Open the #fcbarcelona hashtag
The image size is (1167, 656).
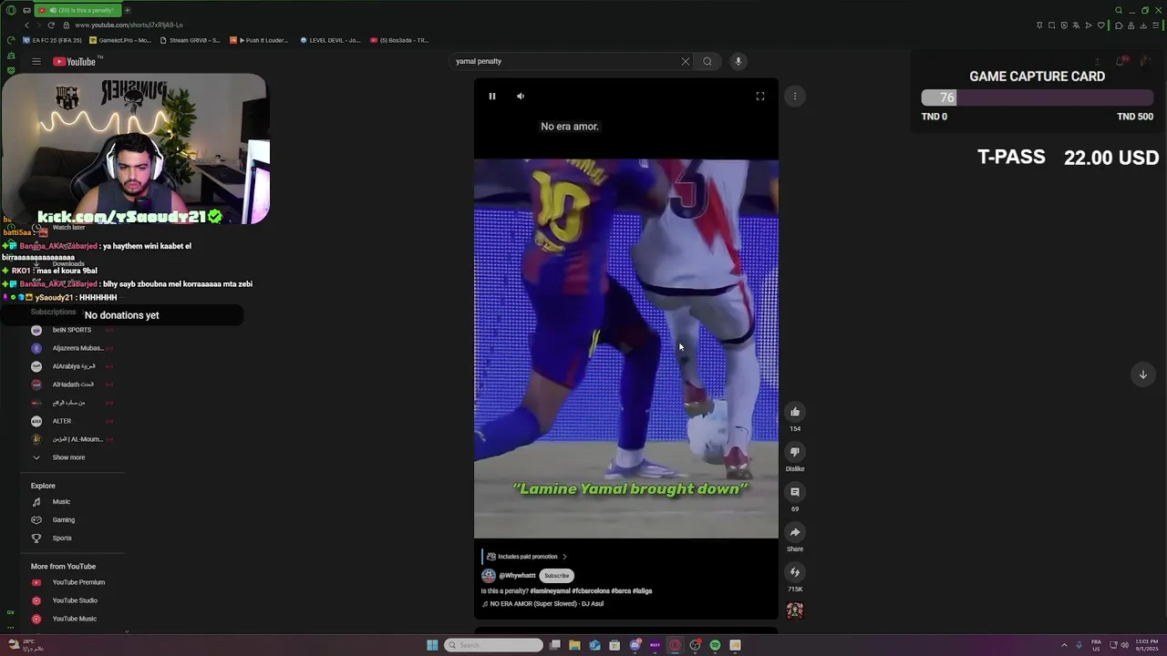591,591
